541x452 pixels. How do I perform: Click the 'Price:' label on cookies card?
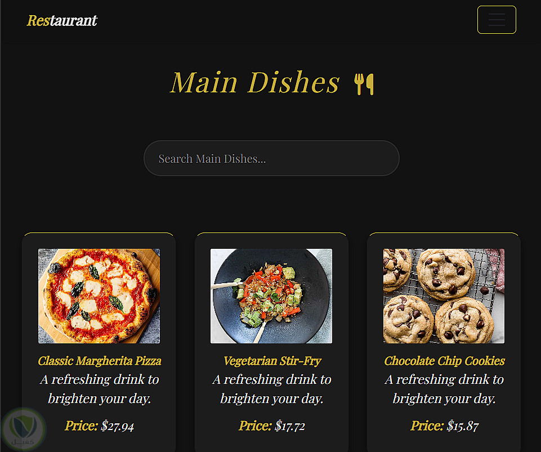coord(427,426)
